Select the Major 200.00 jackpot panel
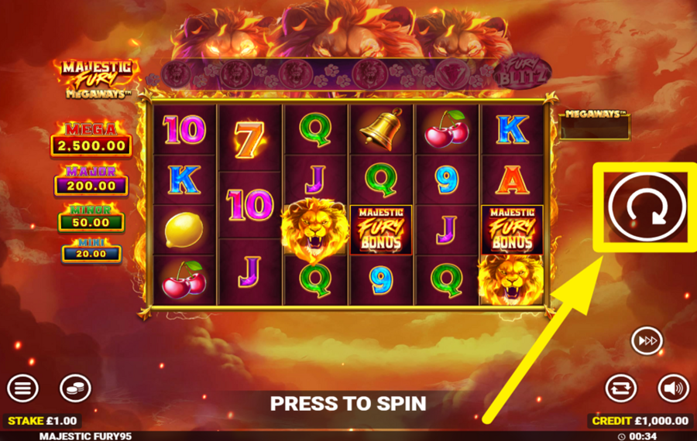The height and width of the screenshot is (441, 697). (x=91, y=180)
